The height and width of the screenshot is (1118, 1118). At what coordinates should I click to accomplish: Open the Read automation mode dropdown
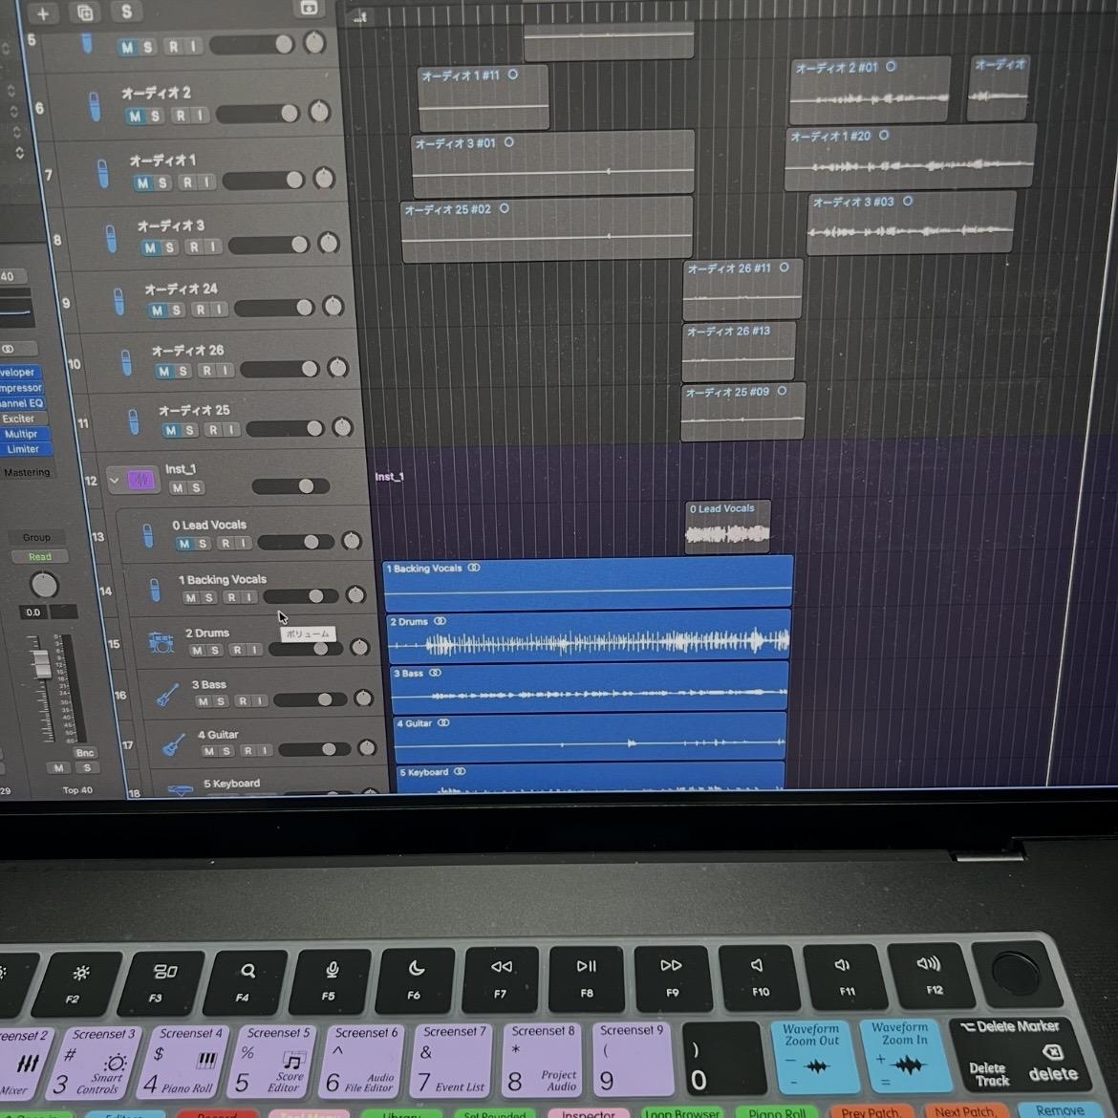[39, 557]
